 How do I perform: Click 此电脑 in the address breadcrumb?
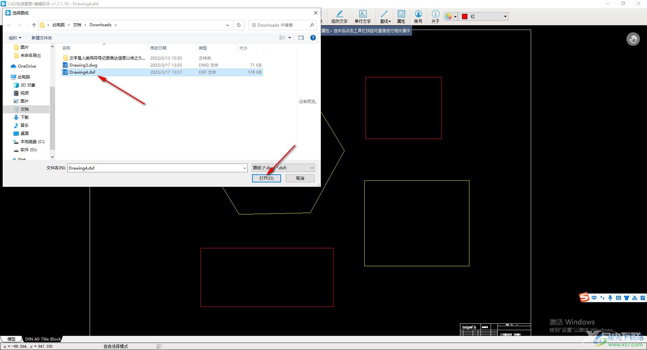(59, 25)
